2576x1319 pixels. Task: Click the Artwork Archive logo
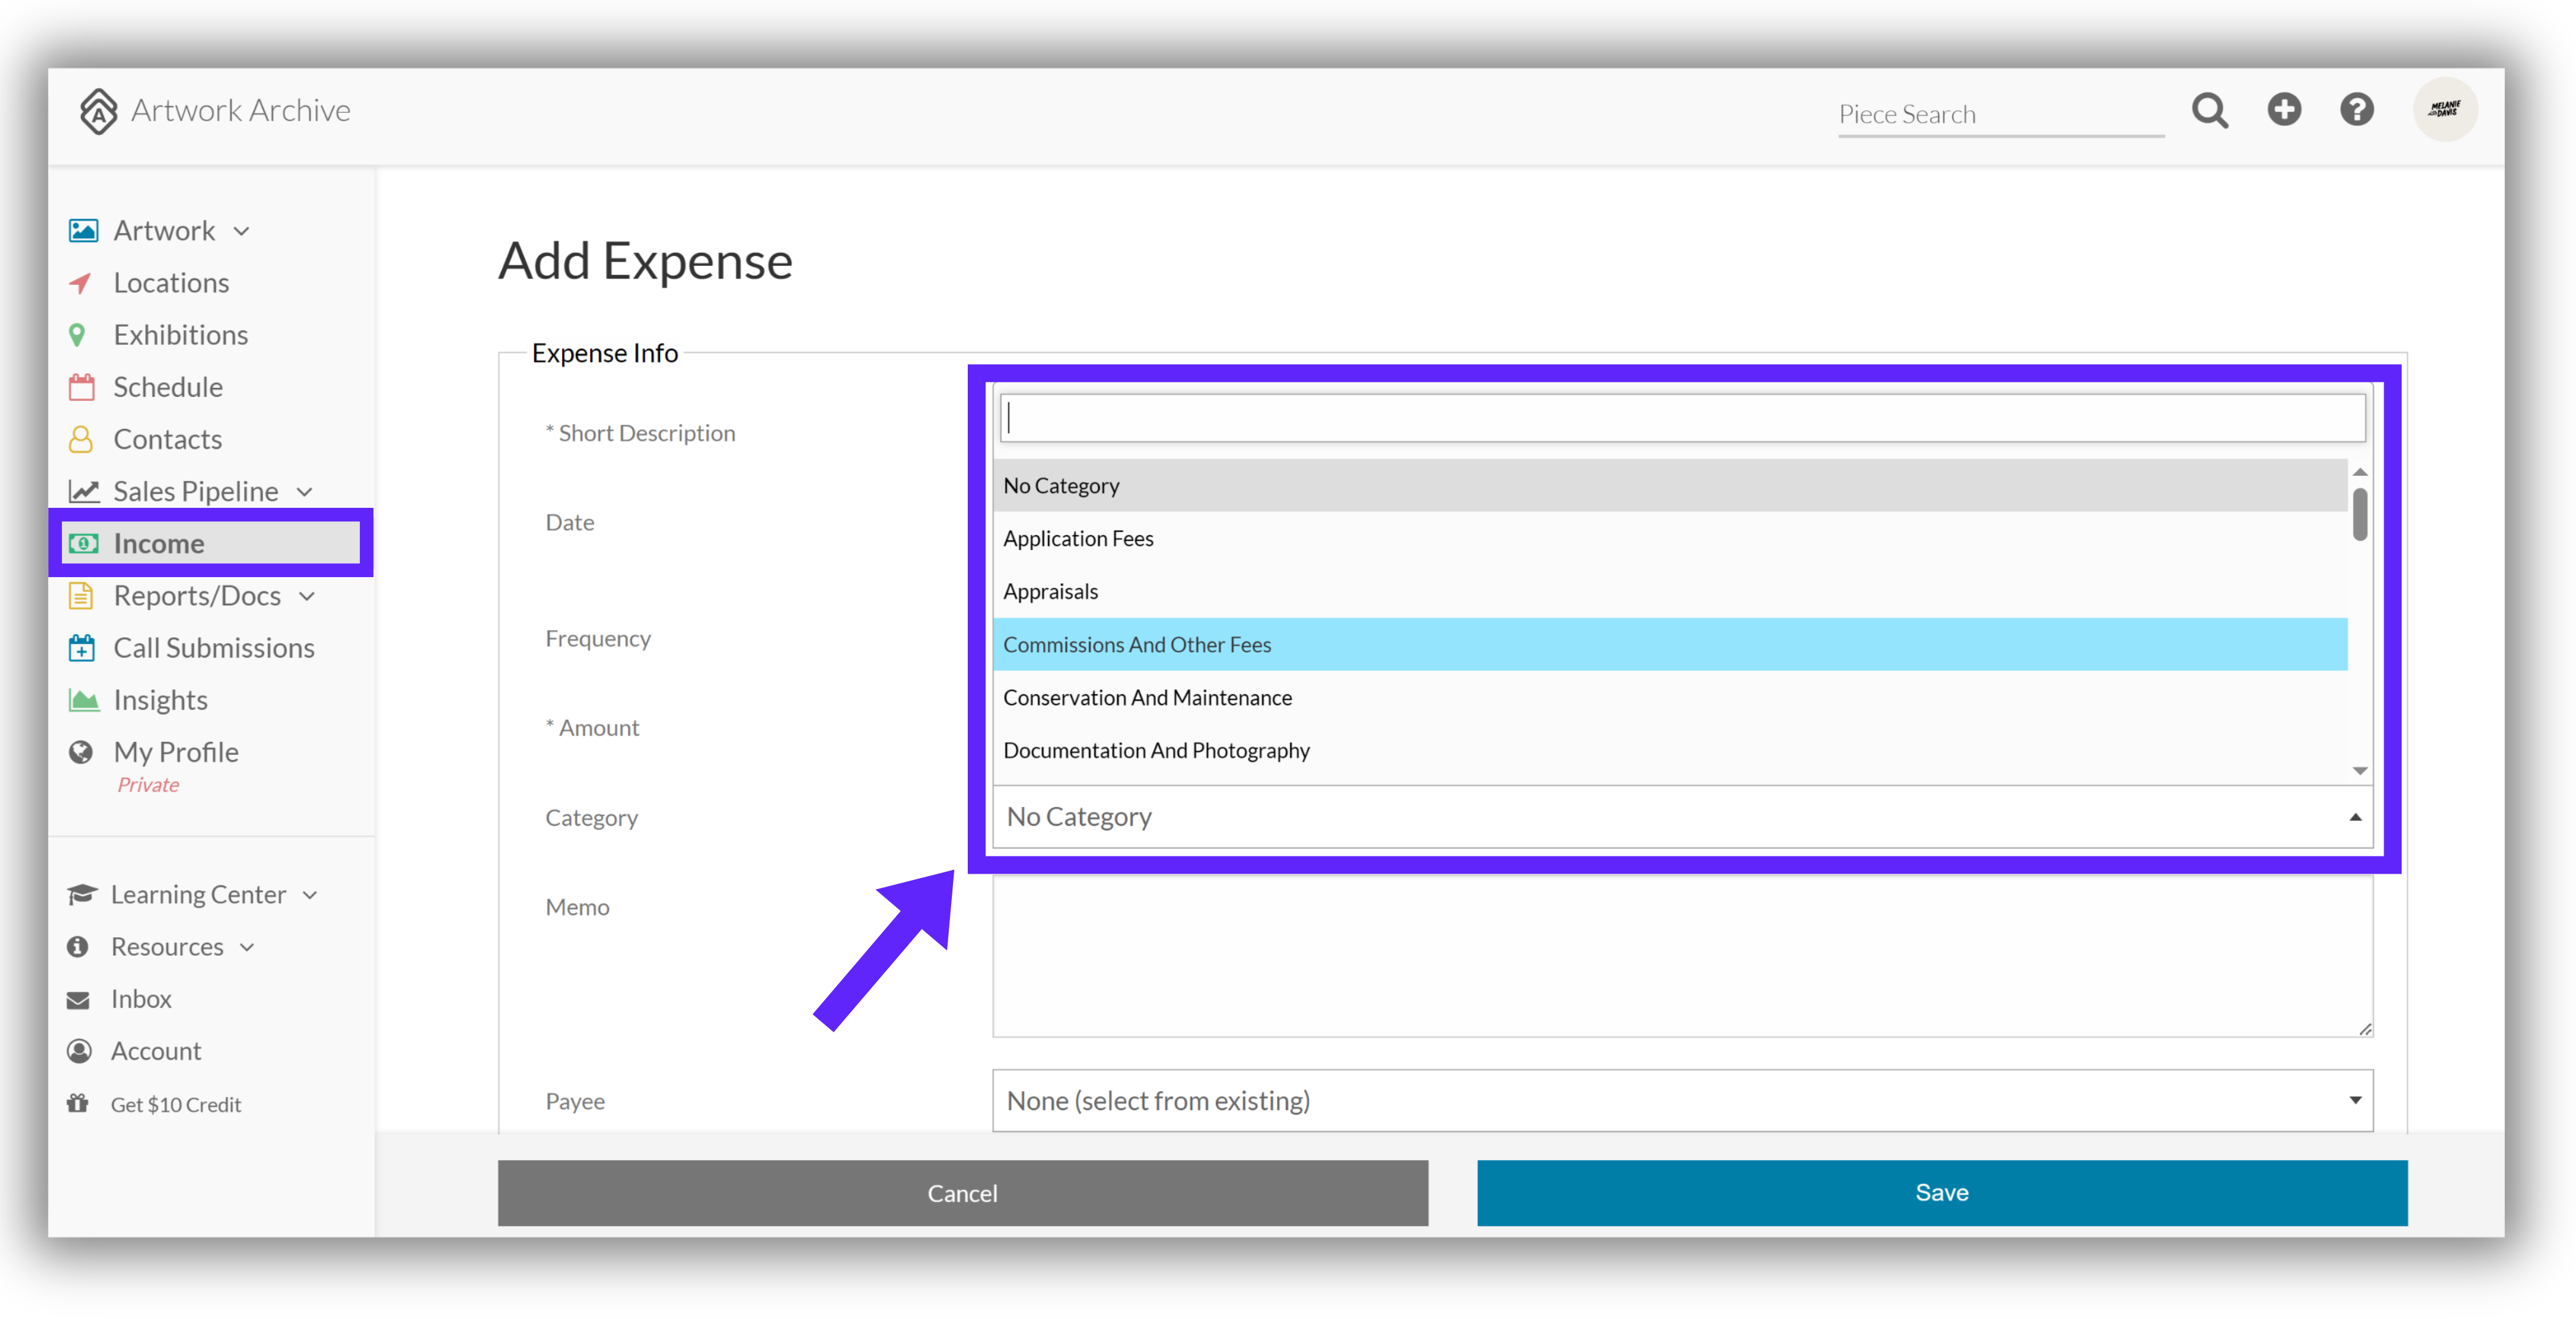pos(215,110)
